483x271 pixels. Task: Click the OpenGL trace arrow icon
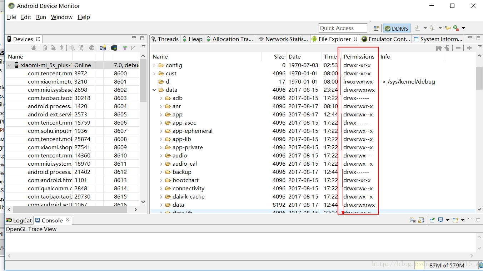(x=133, y=48)
